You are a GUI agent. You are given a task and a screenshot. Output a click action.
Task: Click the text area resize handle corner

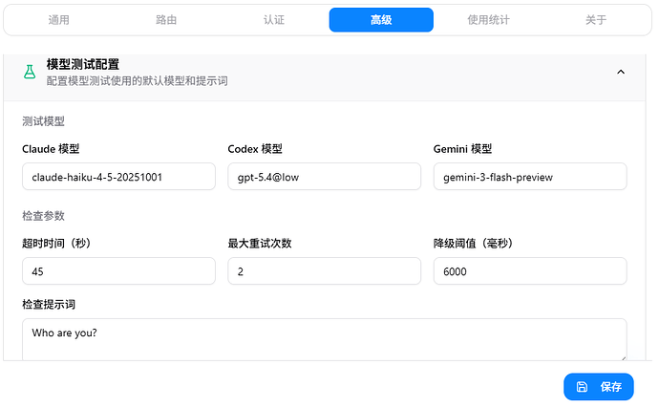coord(624,357)
